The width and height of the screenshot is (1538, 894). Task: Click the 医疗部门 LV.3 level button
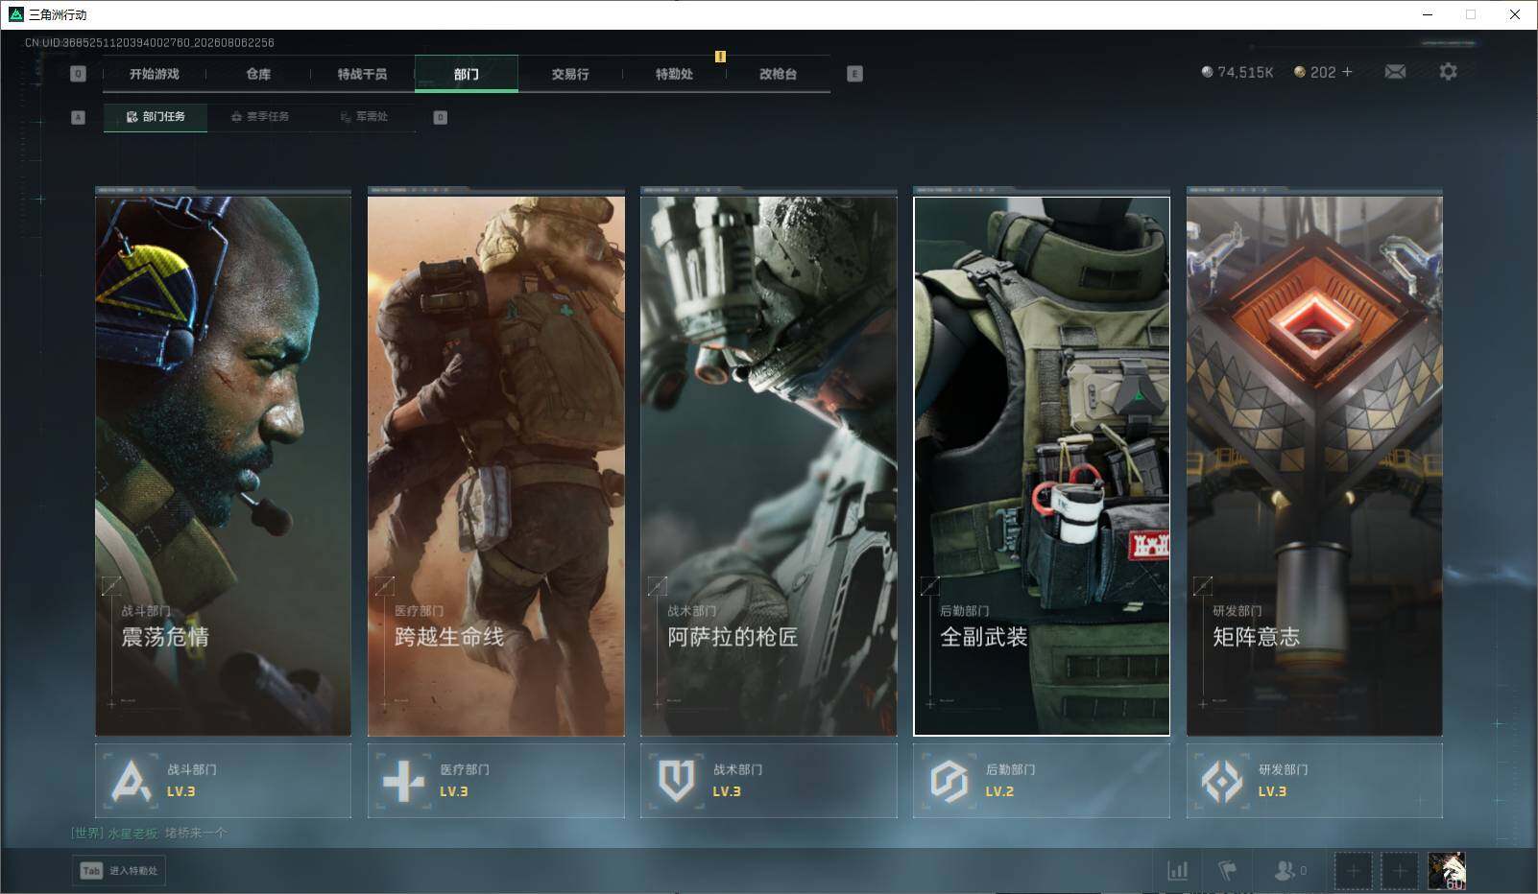(495, 781)
